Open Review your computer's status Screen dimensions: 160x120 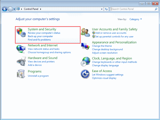click(x=44, y=33)
